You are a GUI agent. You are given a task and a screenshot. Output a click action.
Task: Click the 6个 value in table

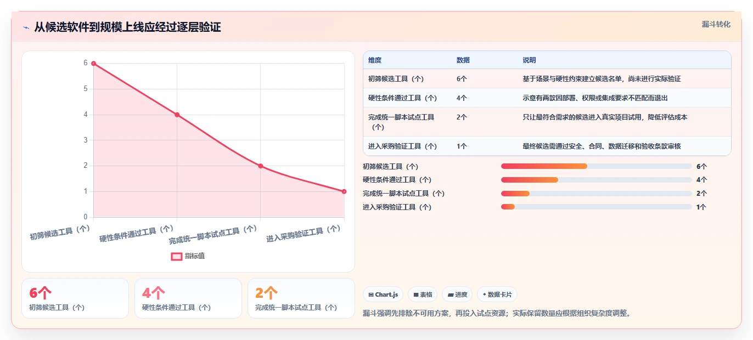(x=462, y=79)
